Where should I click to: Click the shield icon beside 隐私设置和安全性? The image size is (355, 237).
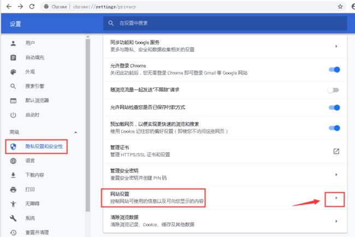point(13,146)
